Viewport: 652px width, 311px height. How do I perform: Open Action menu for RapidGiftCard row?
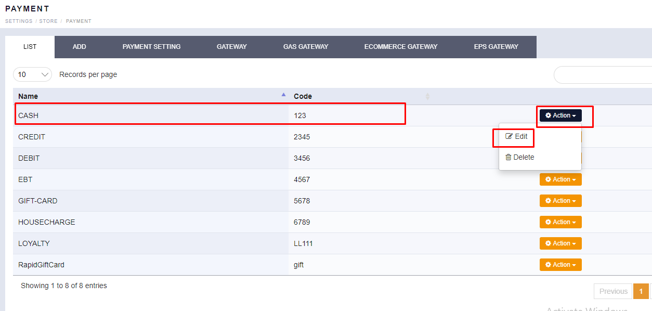pos(560,265)
